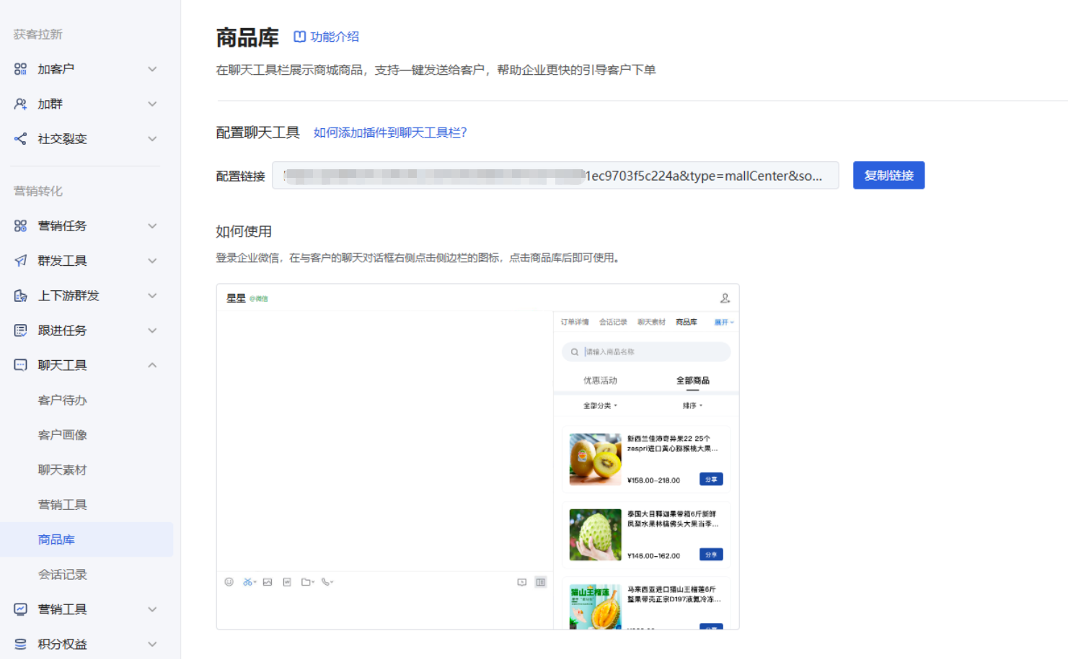Image resolution: width=1068 pixels, height=659 pixels.
Task: Click the 营销转化 section label
Action: tap(38, 191)
